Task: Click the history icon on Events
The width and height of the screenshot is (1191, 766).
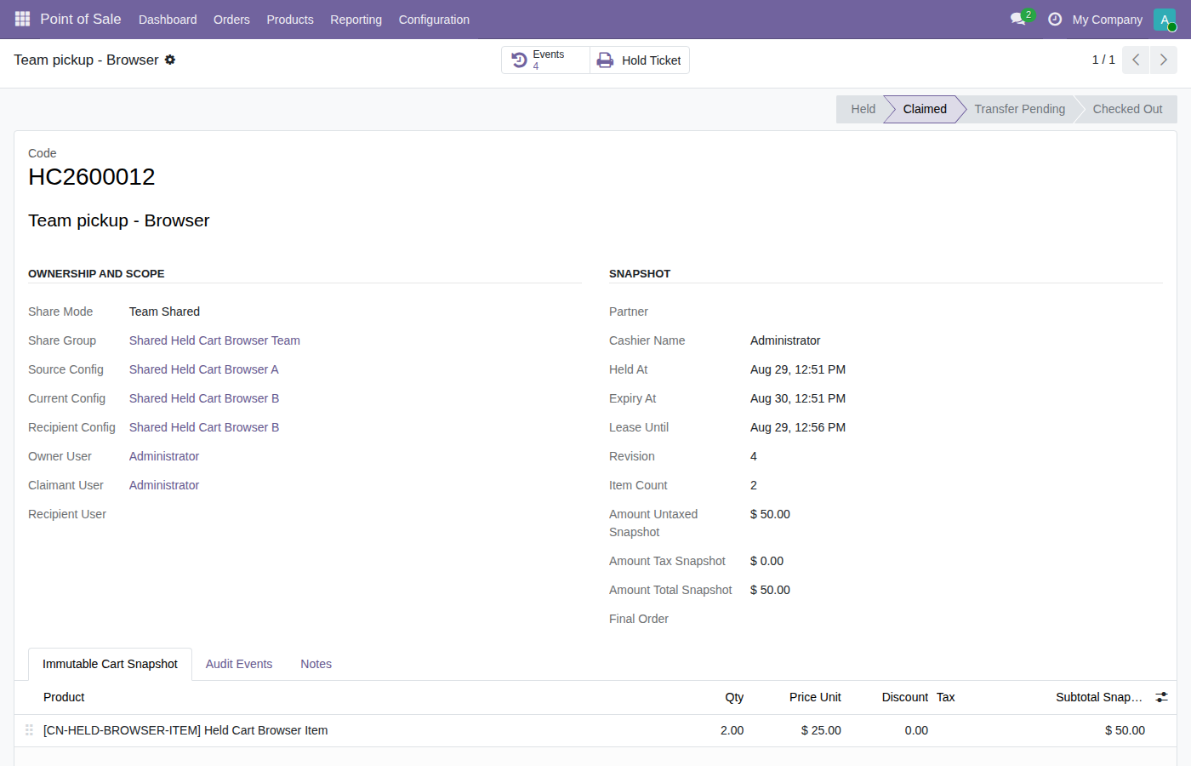Action: (x=519, y=60)
